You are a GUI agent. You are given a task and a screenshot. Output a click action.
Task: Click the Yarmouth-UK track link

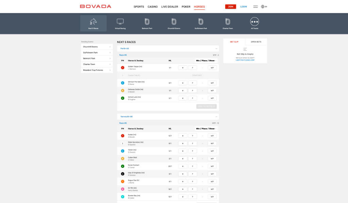point(126,117)
